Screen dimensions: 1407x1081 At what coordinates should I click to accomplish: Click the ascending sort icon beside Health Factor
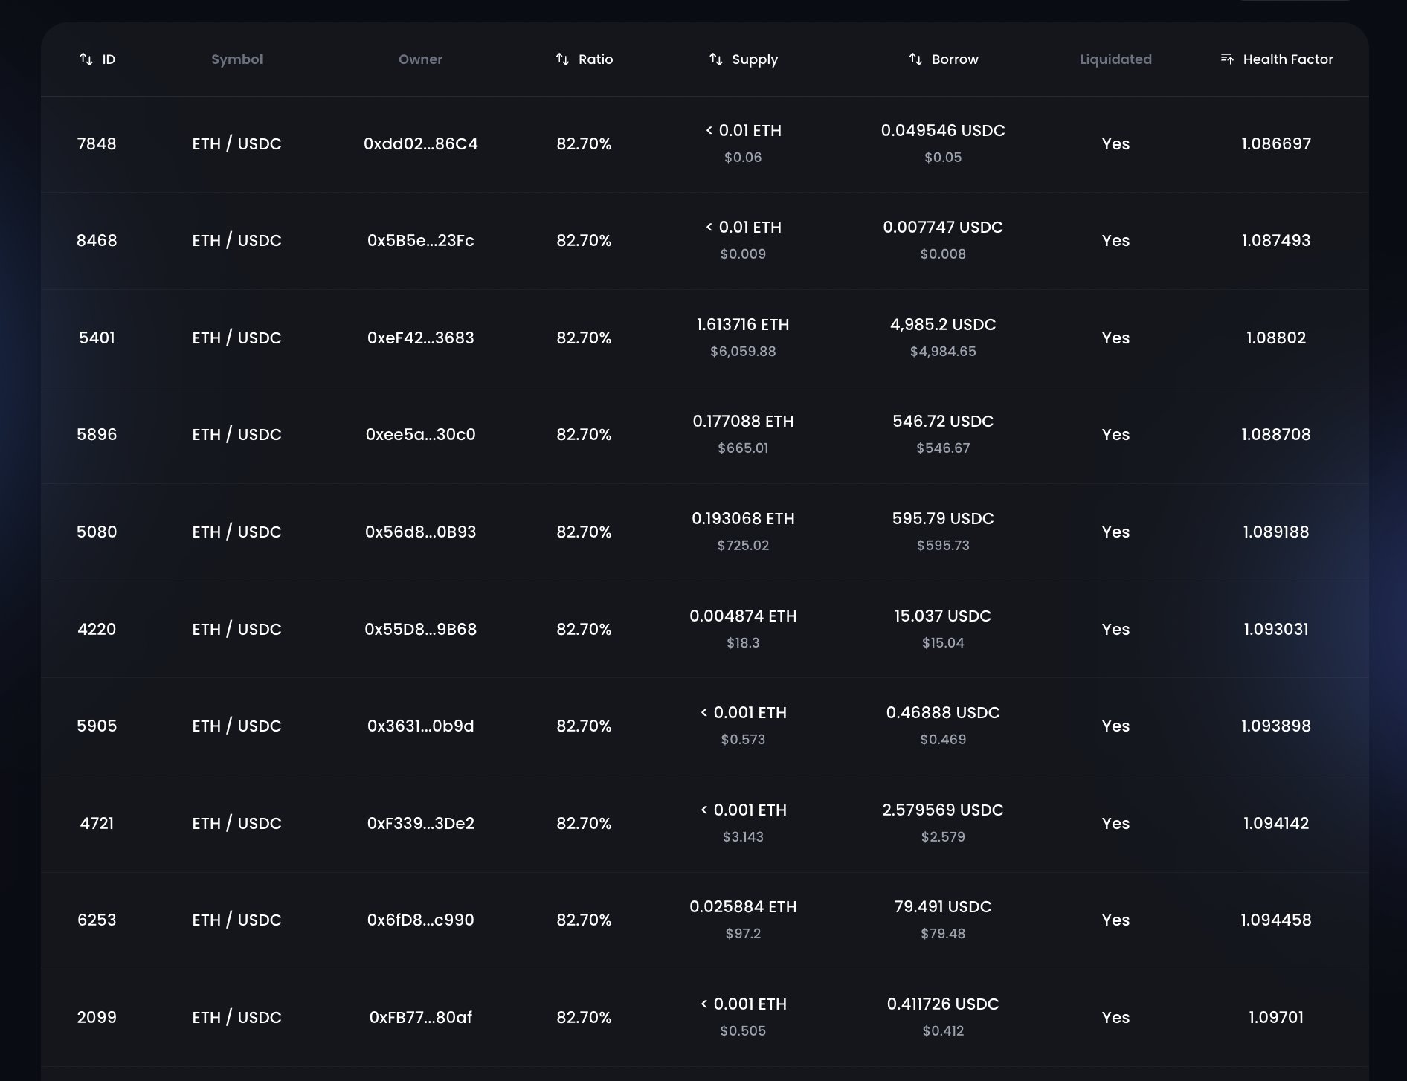[x=1227, y=59]
